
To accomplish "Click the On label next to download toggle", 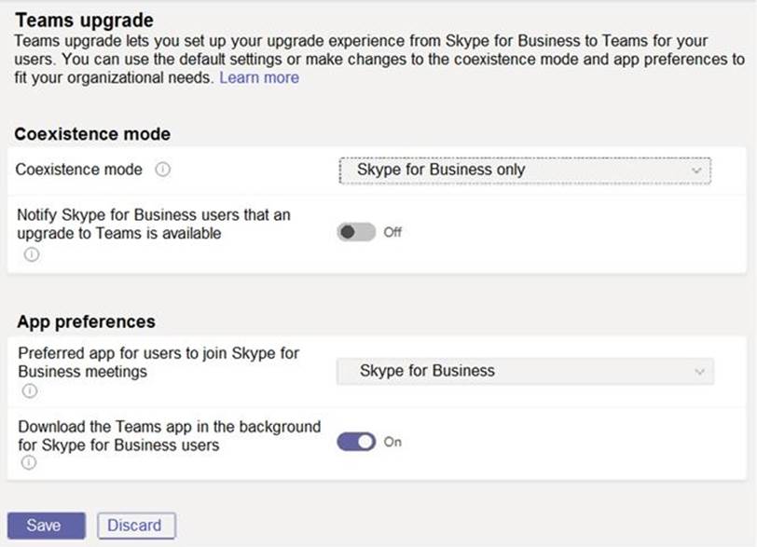I will 392,442.
